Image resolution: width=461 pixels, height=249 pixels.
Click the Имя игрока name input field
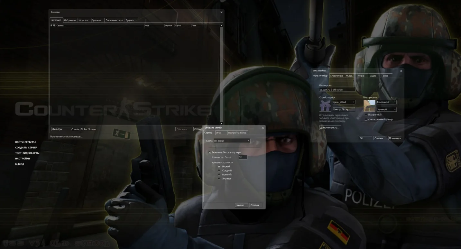337,90
